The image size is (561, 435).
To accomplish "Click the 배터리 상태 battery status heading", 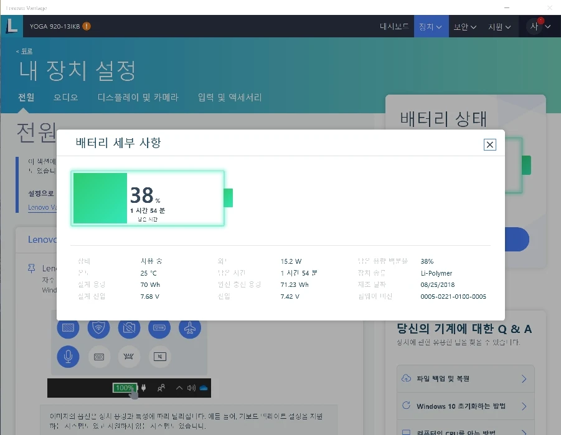I will coord(443,119).
